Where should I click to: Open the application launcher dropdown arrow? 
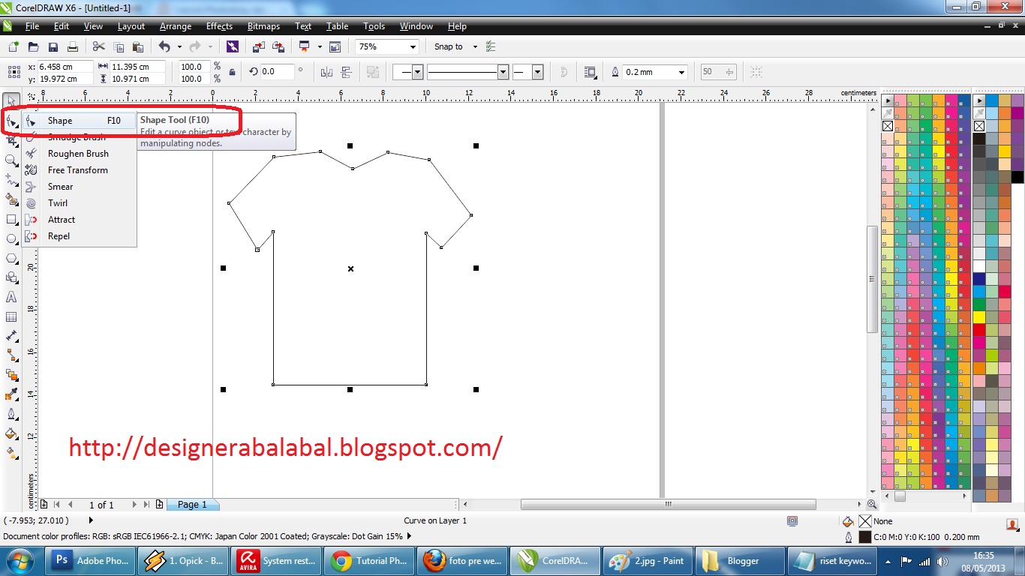pos(319,46)
